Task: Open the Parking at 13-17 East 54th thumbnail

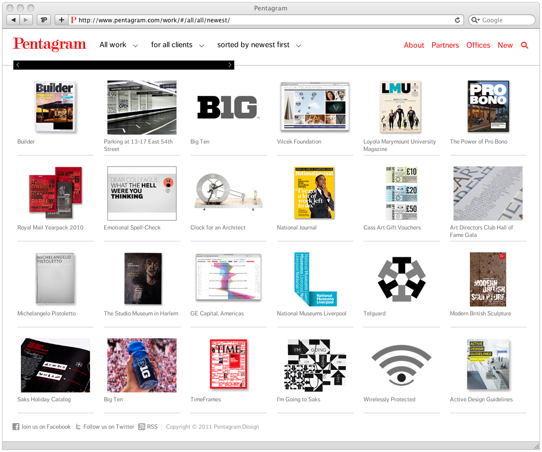Action: [142, 107]
